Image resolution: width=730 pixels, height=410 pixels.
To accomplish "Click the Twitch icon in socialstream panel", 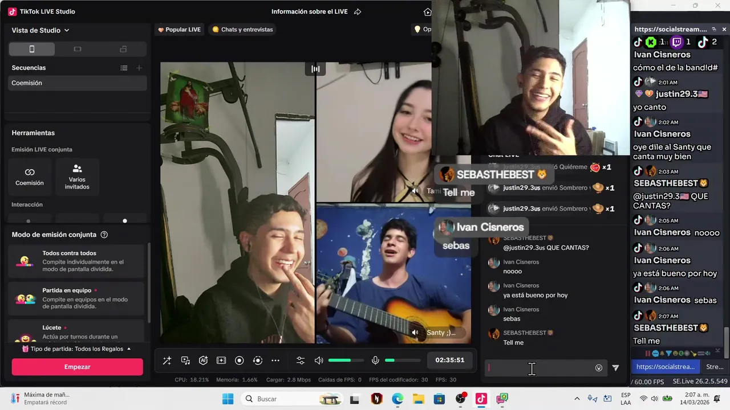I will tap(677, 42).
